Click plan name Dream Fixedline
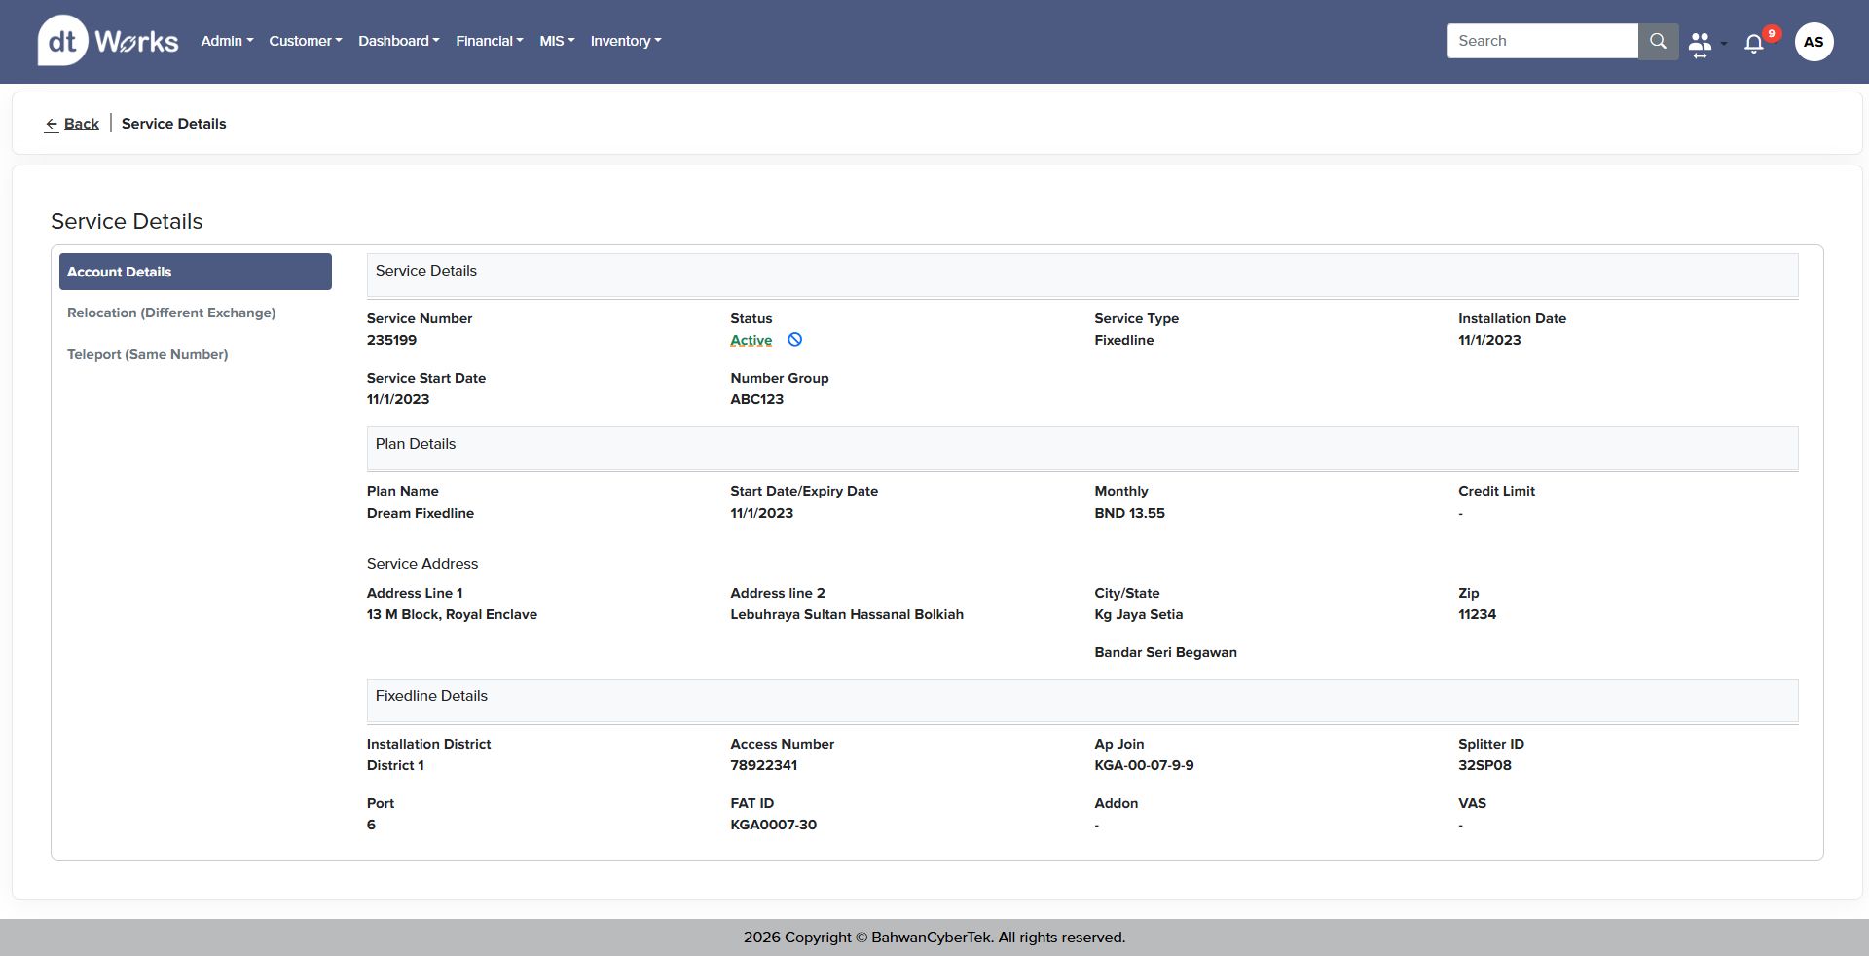 tap(421, 513)
